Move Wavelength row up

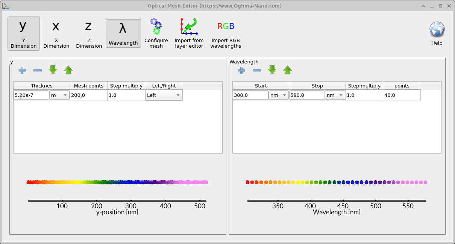(288, 70)
